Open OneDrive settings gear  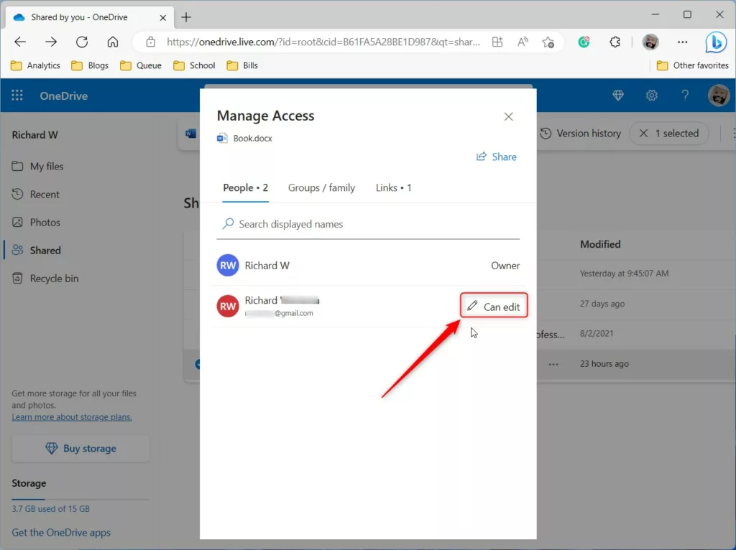pos(651,95)
